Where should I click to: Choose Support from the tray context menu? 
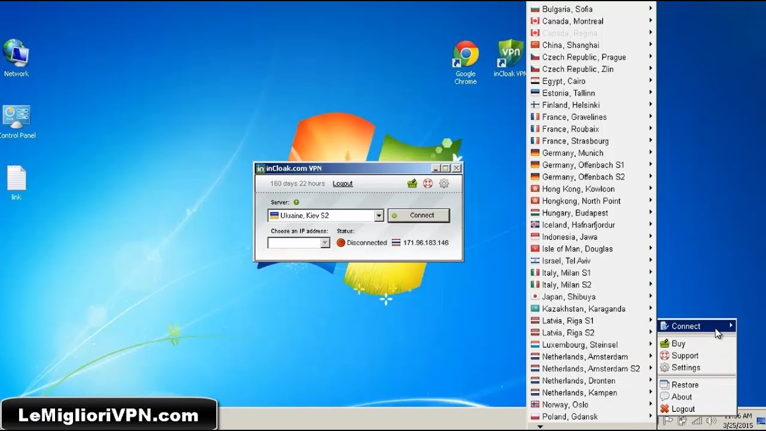[x=697, y=356]
